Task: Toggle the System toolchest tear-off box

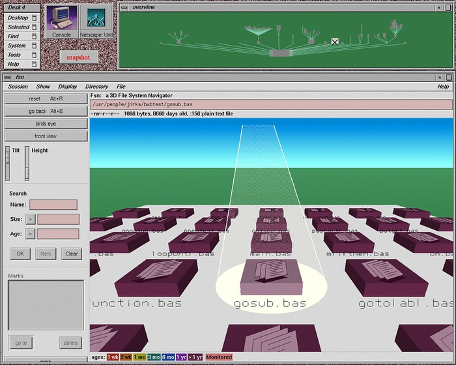Action: (34, 46)
